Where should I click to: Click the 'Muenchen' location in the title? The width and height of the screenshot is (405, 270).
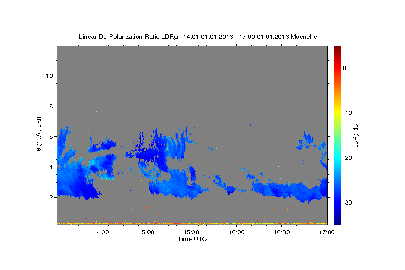(x=305, y=37)
